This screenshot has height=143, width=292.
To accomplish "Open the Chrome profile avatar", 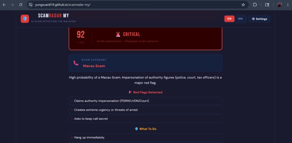I will click(x=280, y=5).
